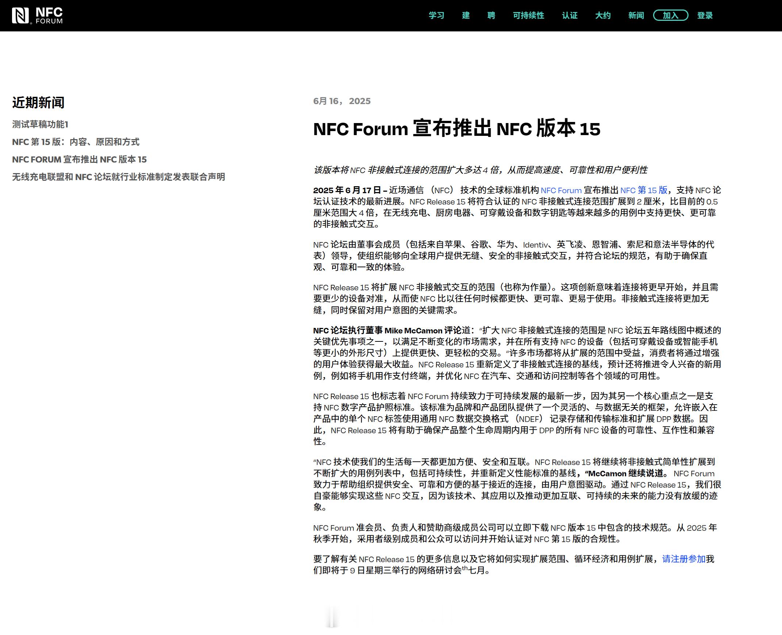Click bold text McCamon 继续说道
The width and height of the screenshot is (782, 635).
pos(626,473)
